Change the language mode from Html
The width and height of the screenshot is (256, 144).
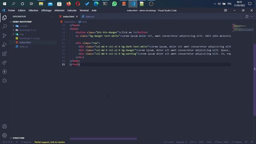[209, 142]
